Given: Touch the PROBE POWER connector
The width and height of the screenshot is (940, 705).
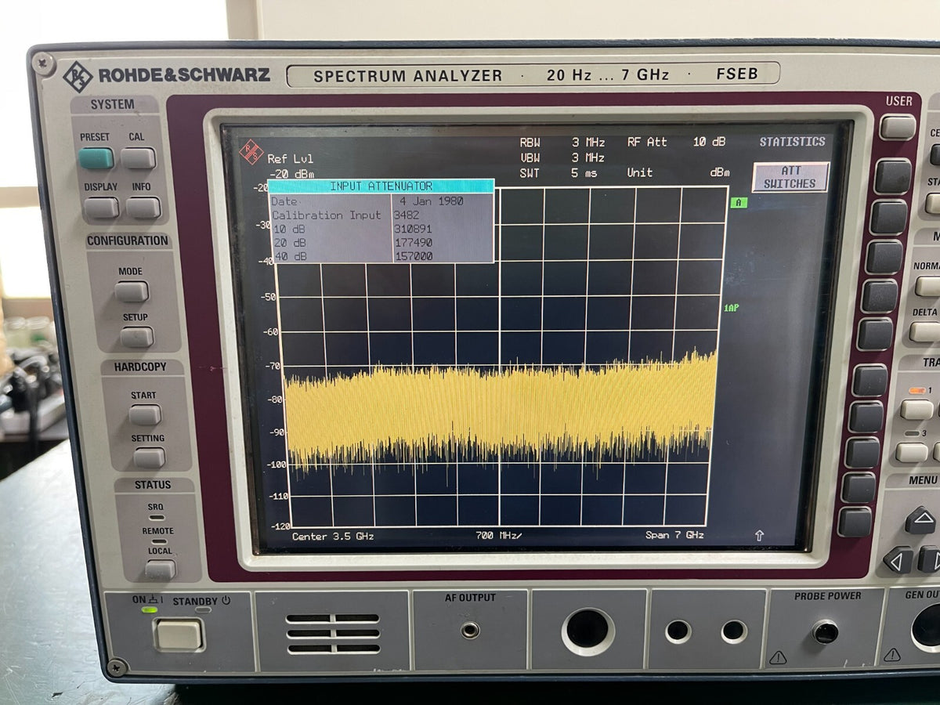Looking at the screenshot, I should pos(825,631).
